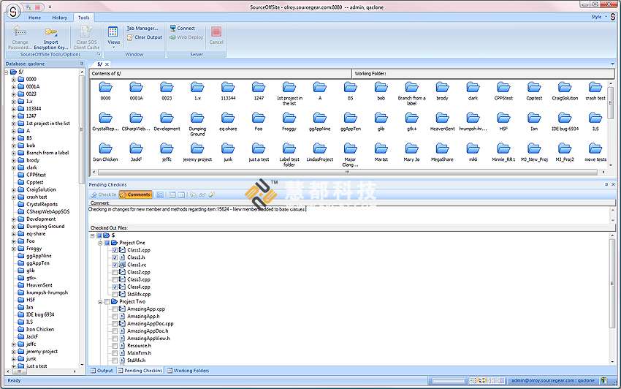This screenshot has width=621, height=389.
Task: Open MegaShare folder icon in contents
Action: [x=443, y=148]
